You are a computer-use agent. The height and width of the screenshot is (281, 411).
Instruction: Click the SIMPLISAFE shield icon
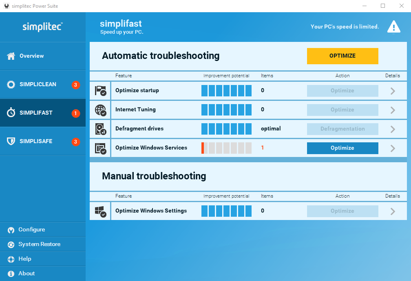[11, 141]
